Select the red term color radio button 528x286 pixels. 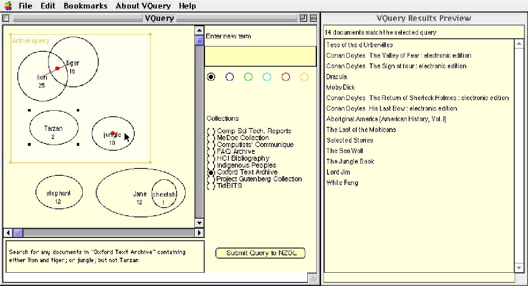click(286, 77)
